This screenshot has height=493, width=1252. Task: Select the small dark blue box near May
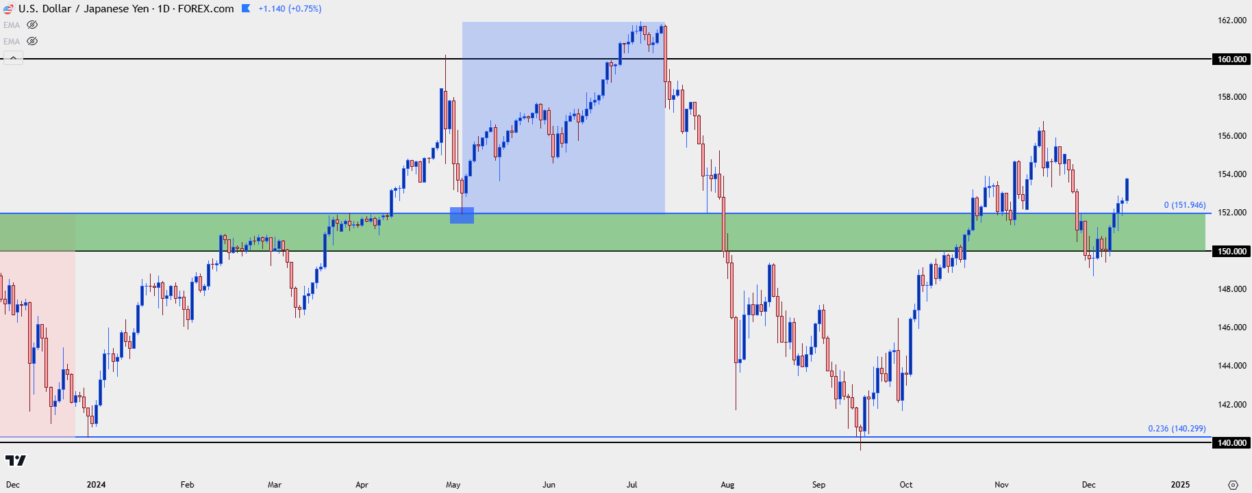[462, 215]
